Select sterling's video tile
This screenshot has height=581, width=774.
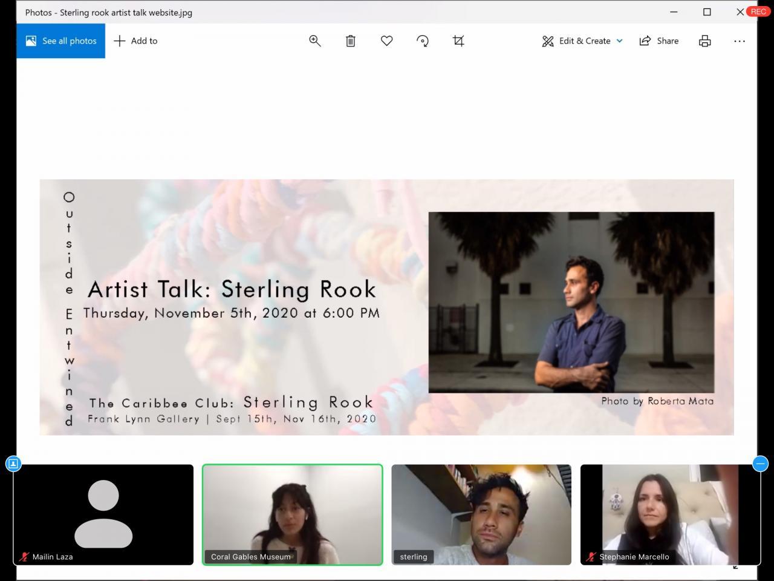[x=481, y=514]
